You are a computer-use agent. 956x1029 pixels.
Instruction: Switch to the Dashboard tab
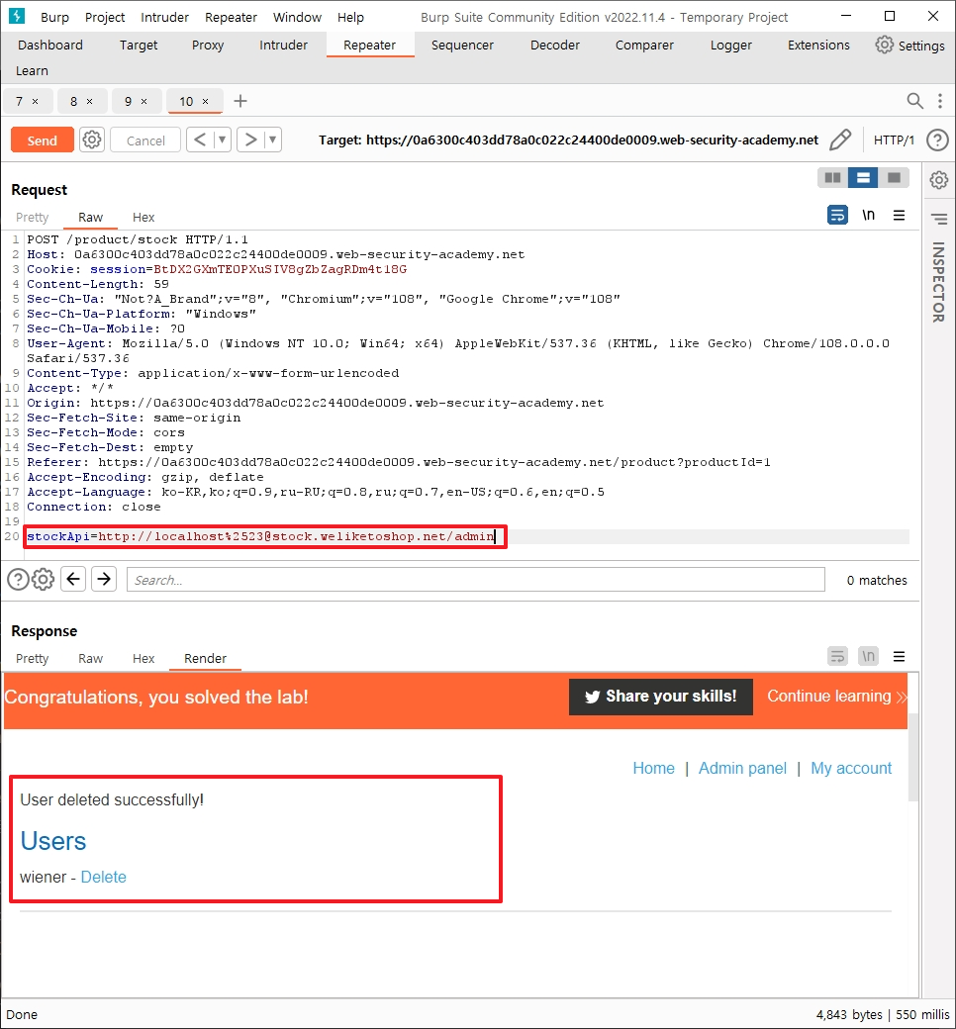pyautogui.click(x=50, y=45)
